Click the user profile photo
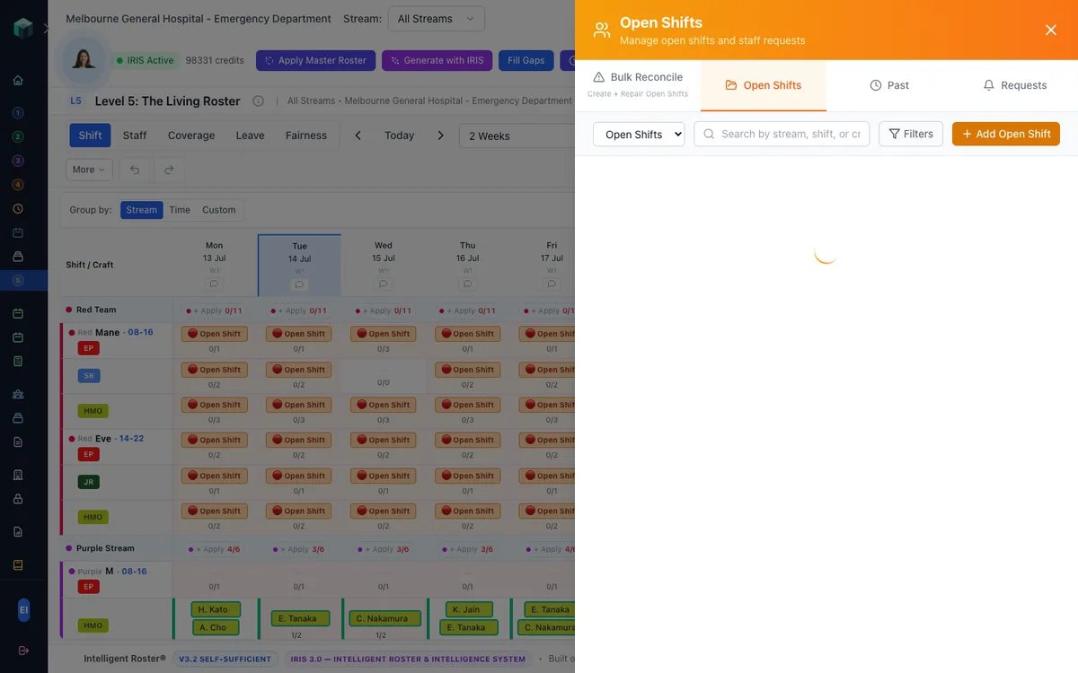 pos(84,60)
